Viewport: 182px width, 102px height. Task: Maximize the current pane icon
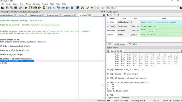click(x=78, y=8)
